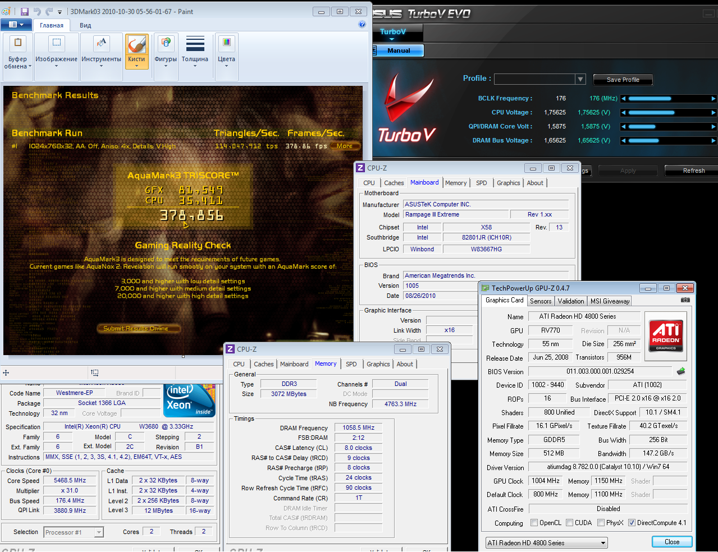
Task: Click left arrow of DRAM Bus Voltage slider
Action: [624, 141]
